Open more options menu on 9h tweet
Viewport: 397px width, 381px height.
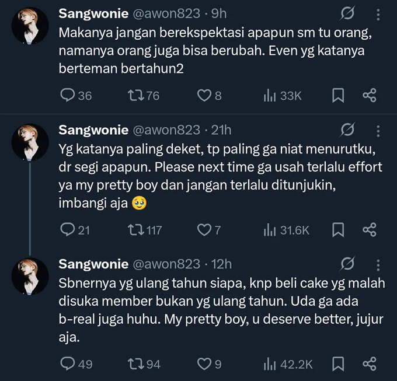(x=378, y=15)
